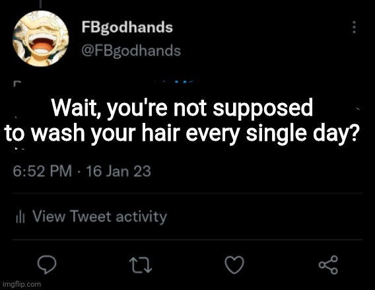The height and width of the screenshot is (290, 375).
Task: Click the 6:52 PM timestamp
Action: tap(42, 171)
